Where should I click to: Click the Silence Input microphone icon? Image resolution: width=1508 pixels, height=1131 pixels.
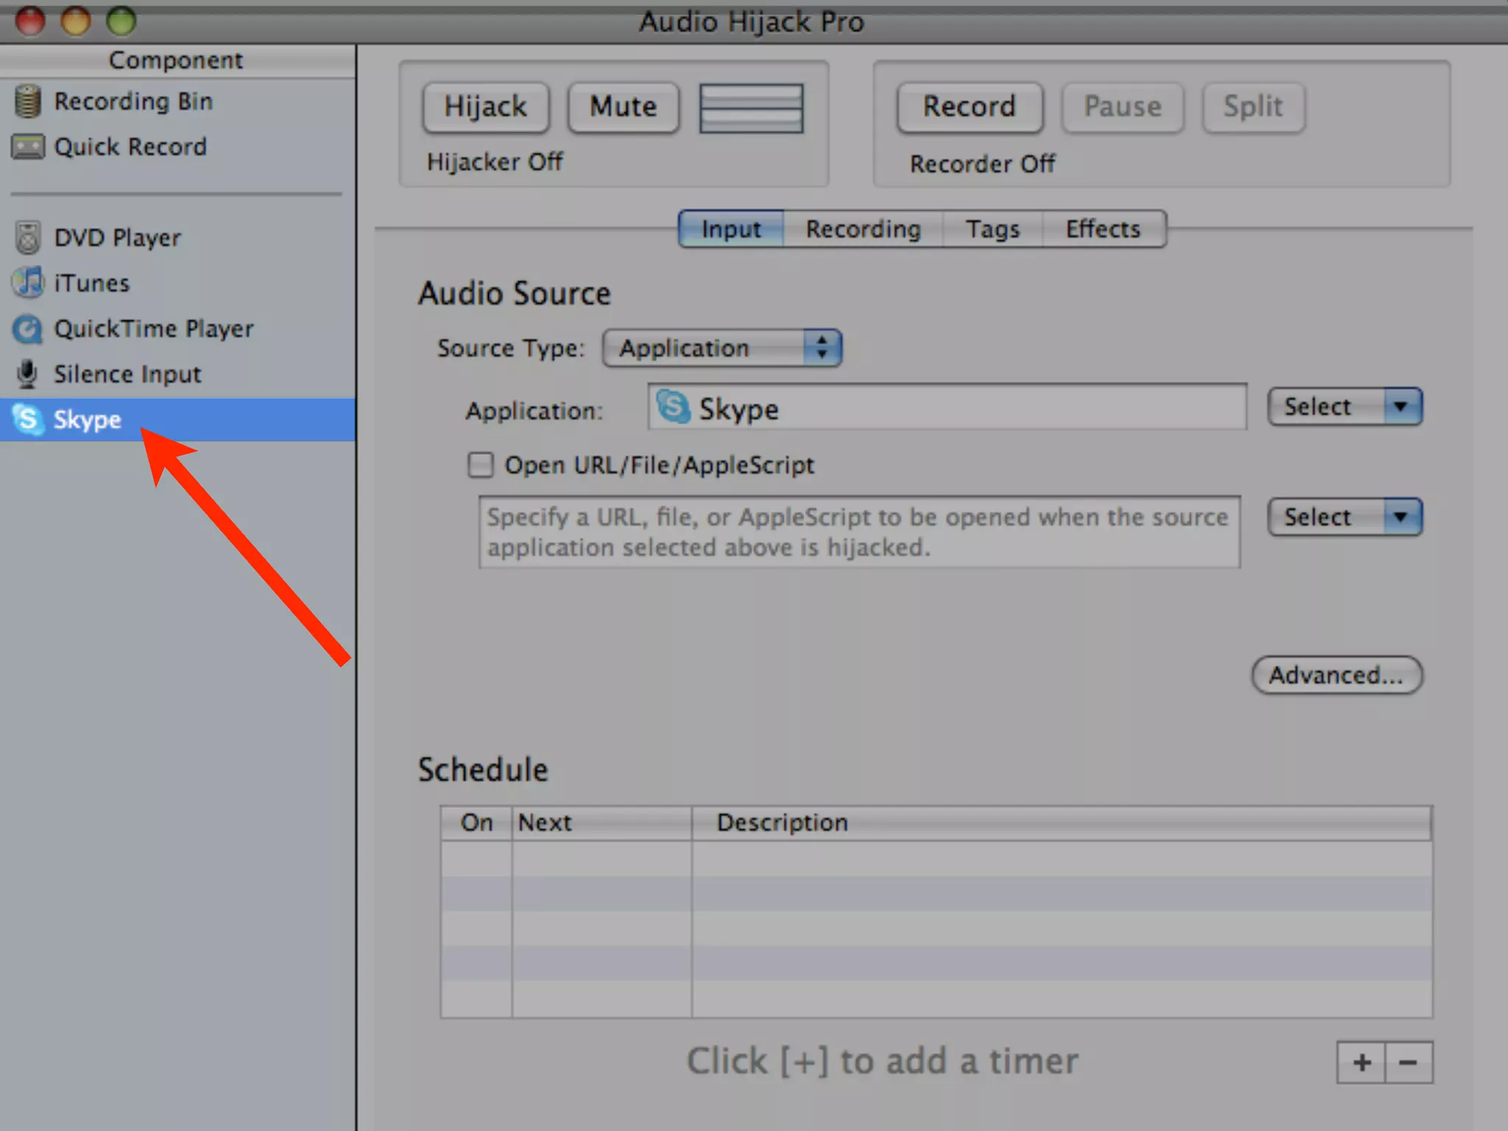(27, 374)
